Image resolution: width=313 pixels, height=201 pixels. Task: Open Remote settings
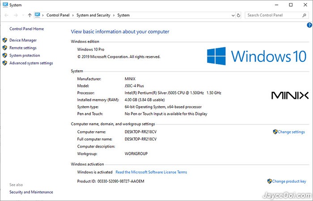pyautogui.click(x=23, y=48)
